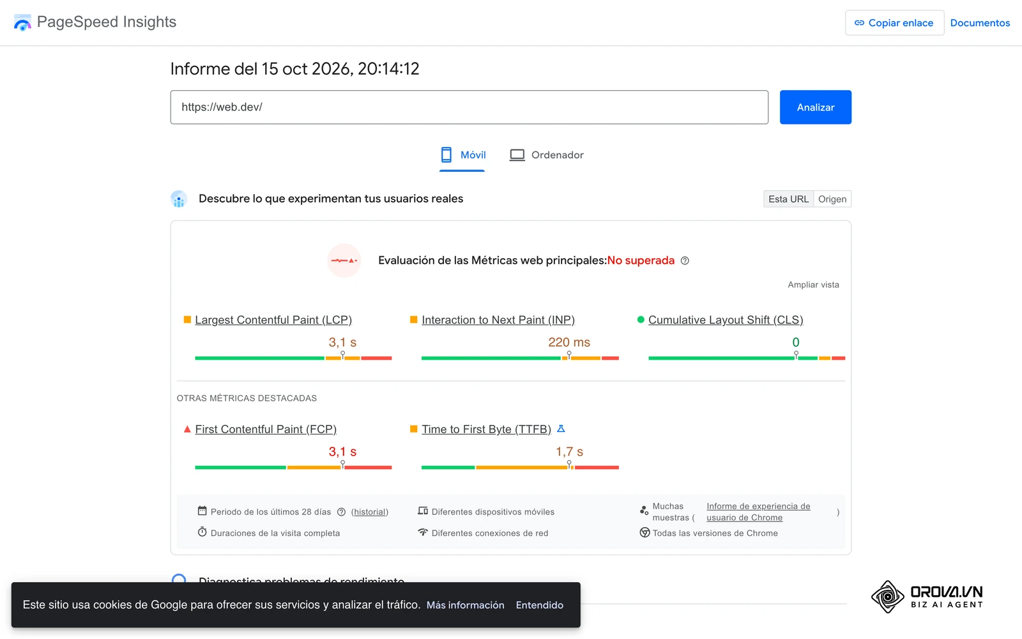1022x639 pixels.
Task: Open the Documentos link
Action: (x=980, y=23)
